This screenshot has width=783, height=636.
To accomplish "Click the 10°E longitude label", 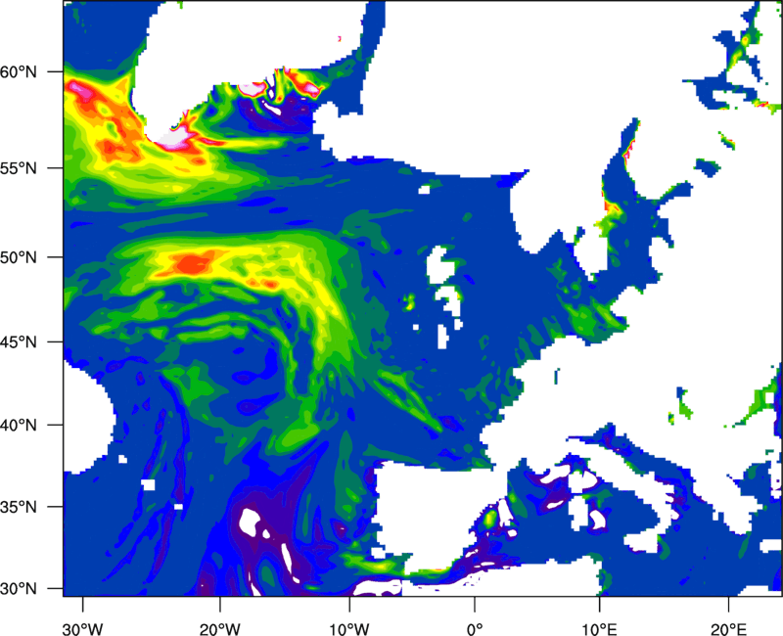I will point(599,629).
